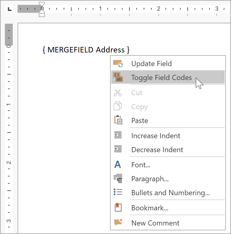Click the Paragraph pilcrow icon
Viewport: 231px width, 234px height.
pos(118,179)
